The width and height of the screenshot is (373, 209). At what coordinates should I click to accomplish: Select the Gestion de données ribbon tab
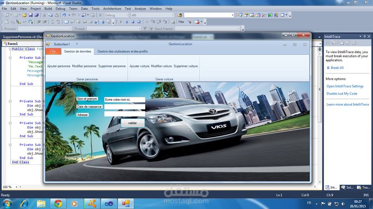pos(78,51)
